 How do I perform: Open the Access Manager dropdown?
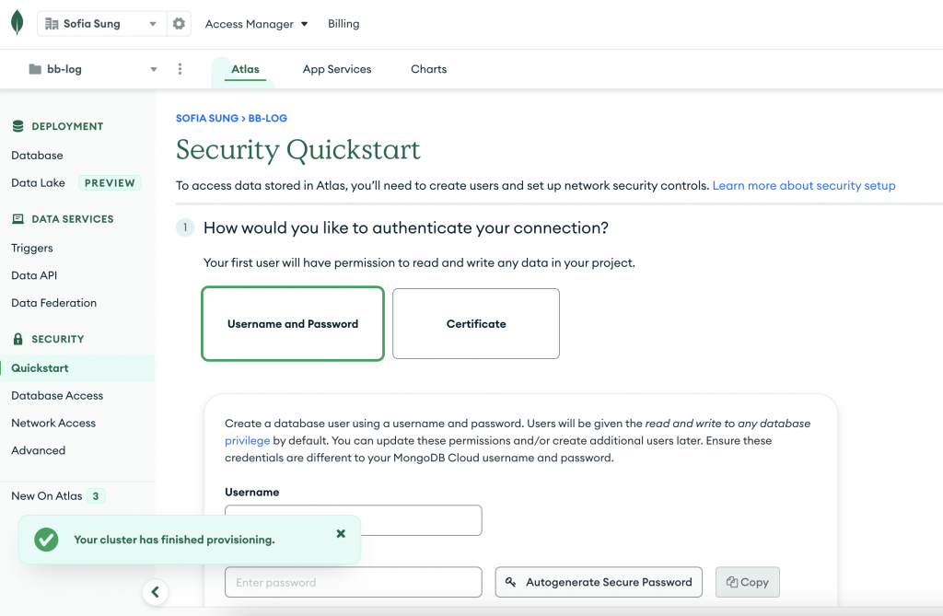coord(256,24)
